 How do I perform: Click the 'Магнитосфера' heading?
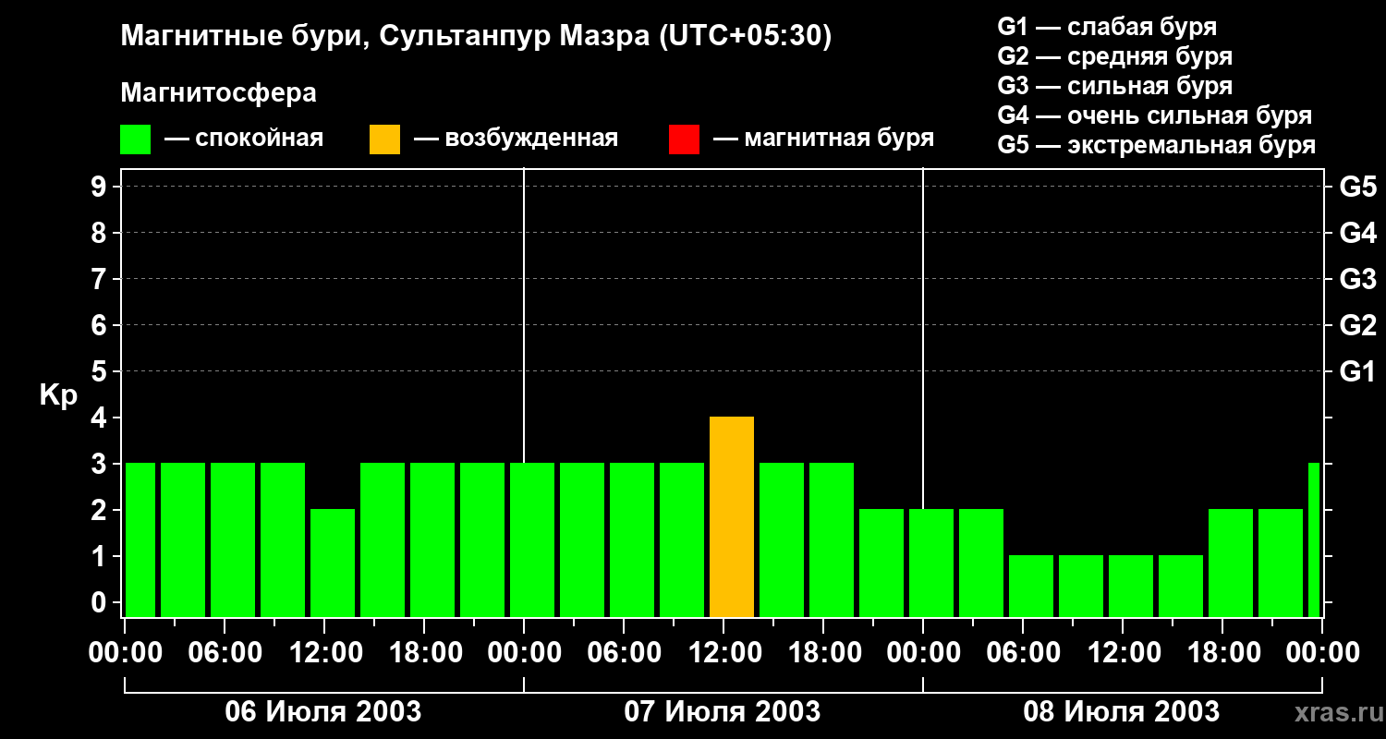tap(219, 93)
